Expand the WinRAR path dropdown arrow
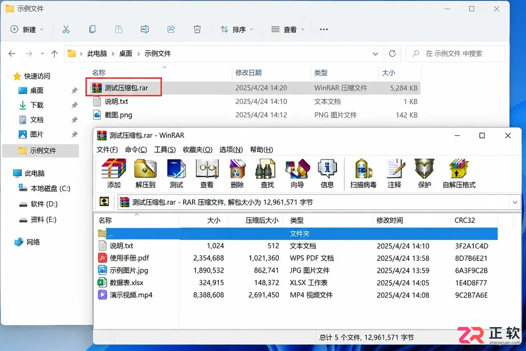This screenshot has width=526, height=351. [x=515, y=202]
